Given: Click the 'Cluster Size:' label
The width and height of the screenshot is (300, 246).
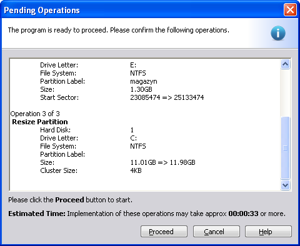Looking at the screenshot, I should pyautogui.click(x=59, y=170).
